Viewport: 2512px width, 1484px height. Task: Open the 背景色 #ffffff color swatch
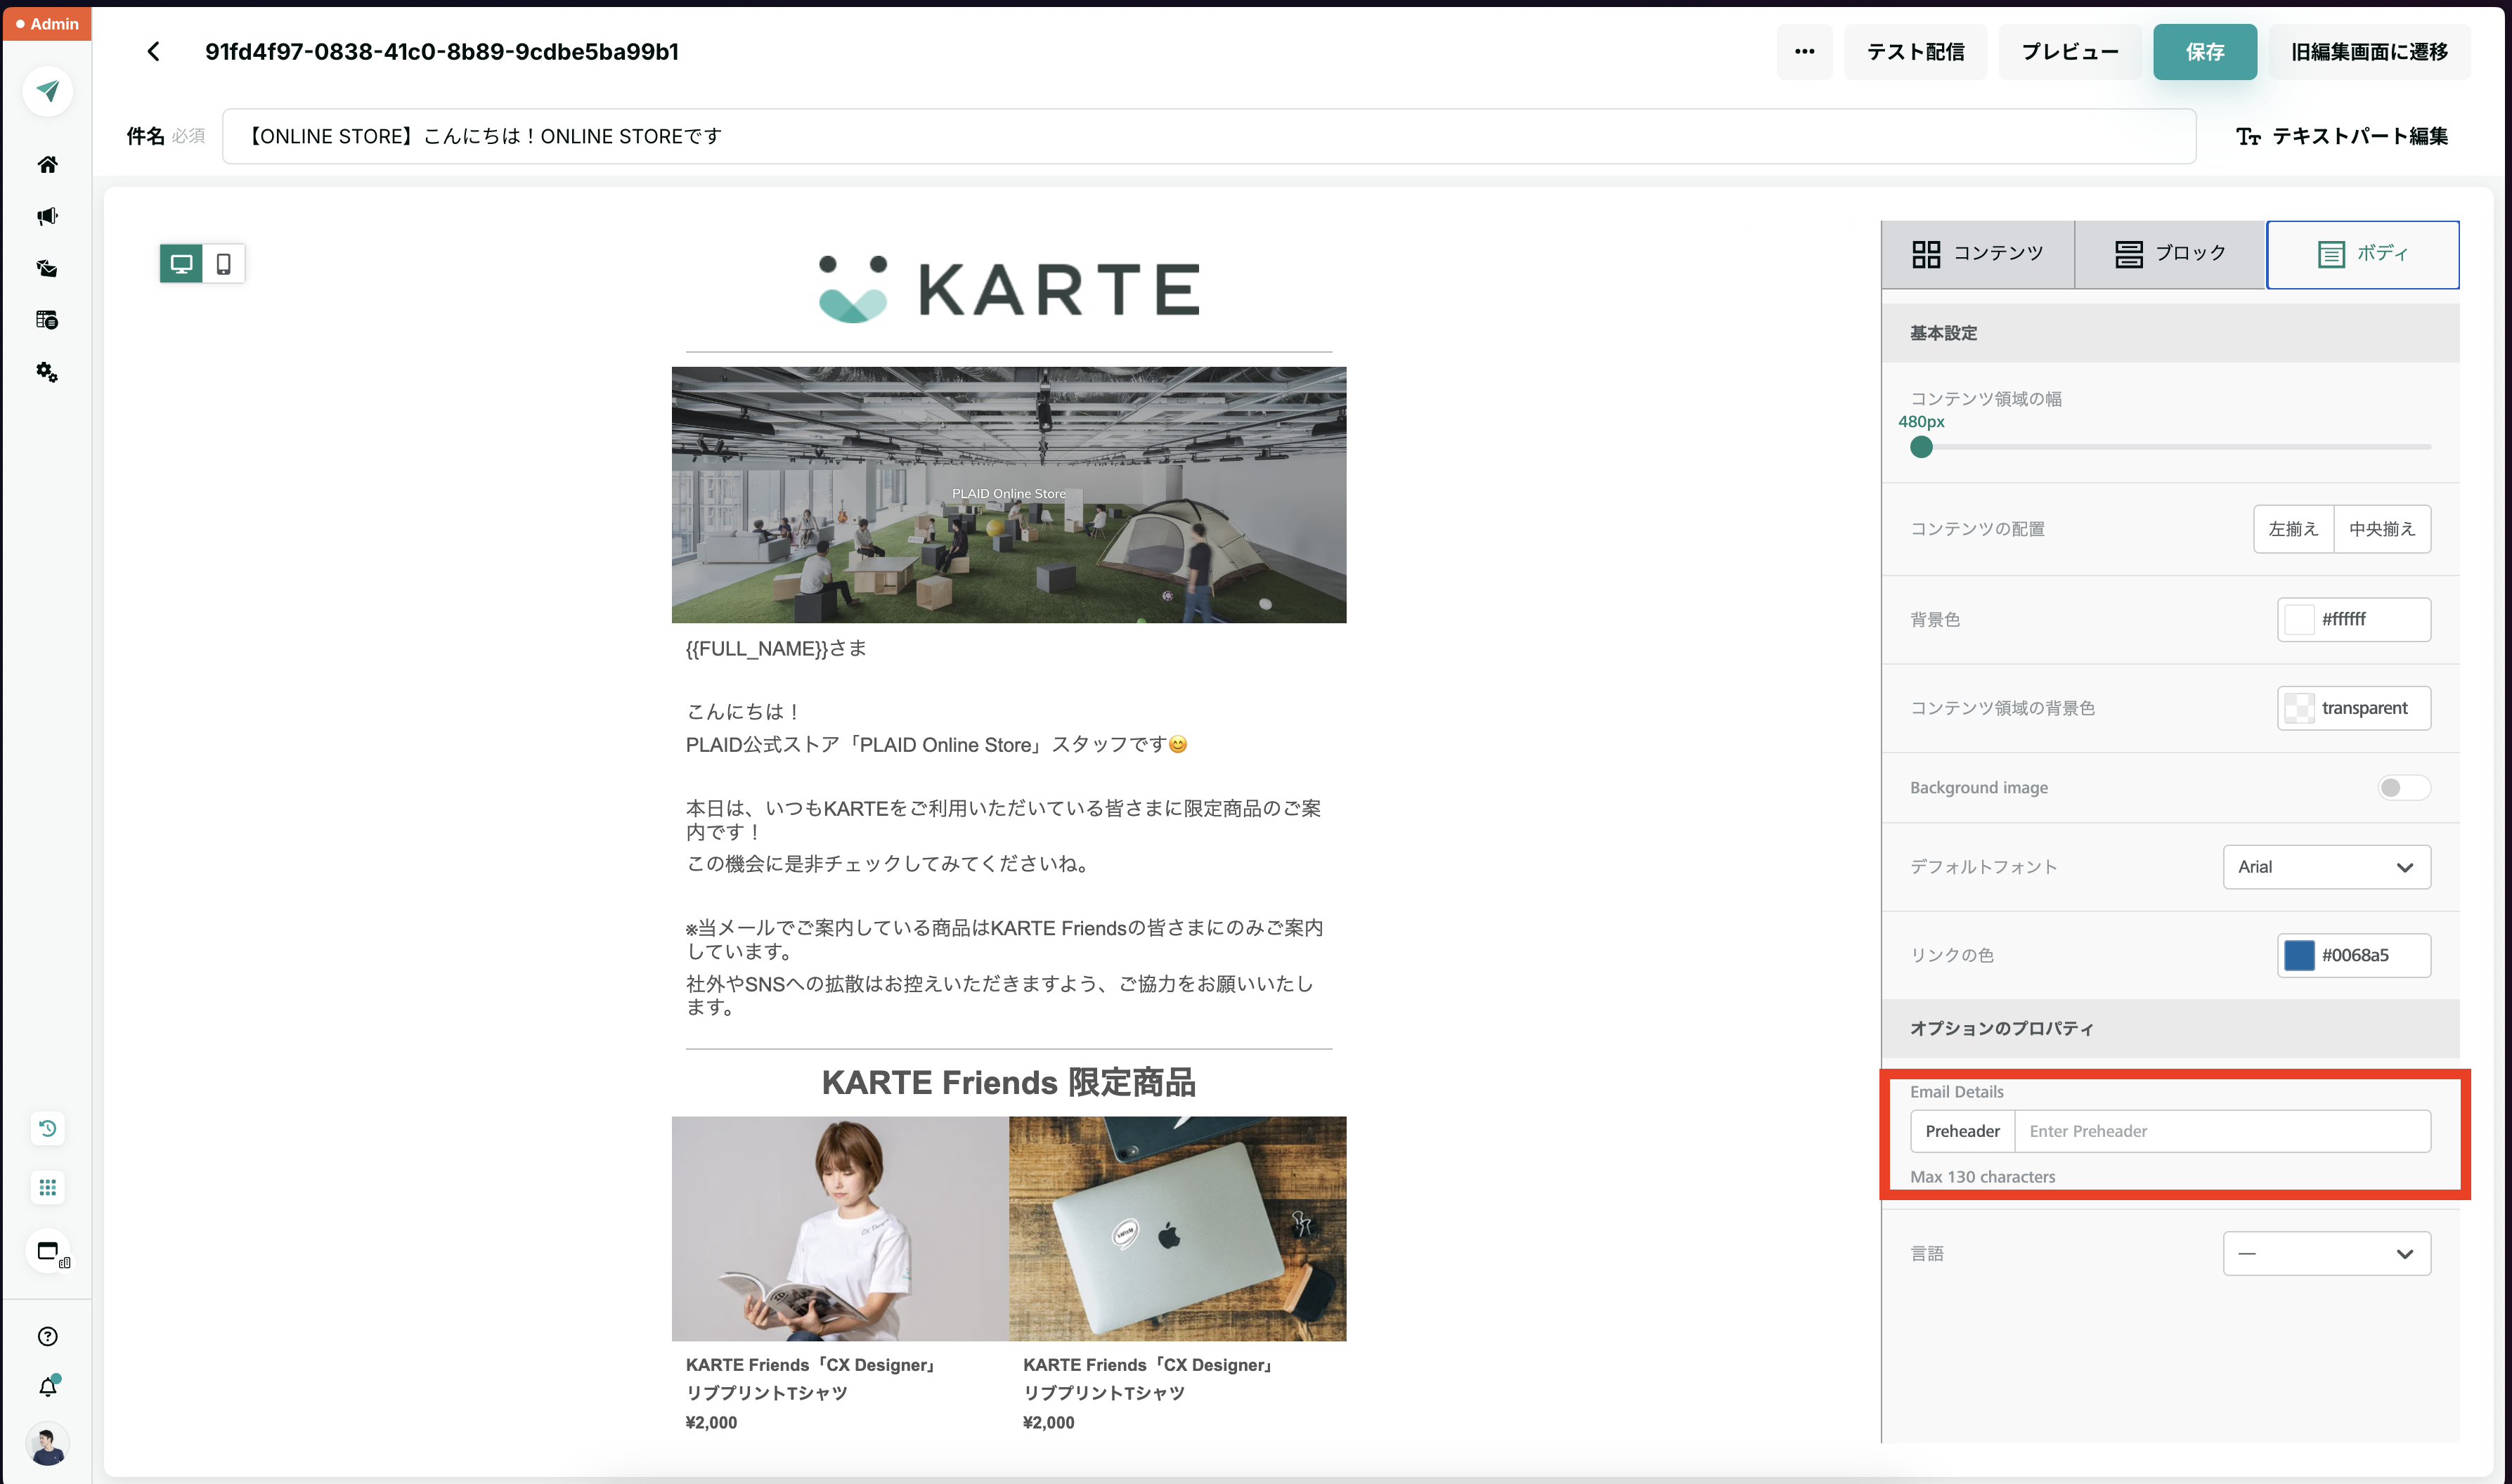(2299, 620)
